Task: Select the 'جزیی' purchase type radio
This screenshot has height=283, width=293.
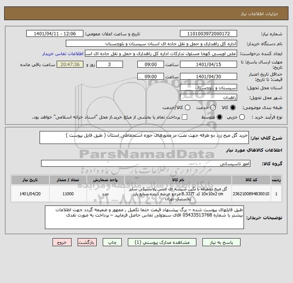Action: [x=242, y=117]
